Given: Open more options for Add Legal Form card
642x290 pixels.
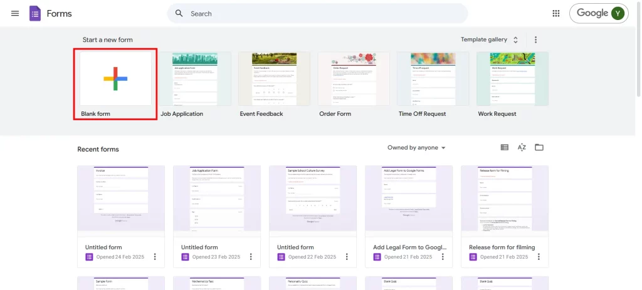Looking at the screenshot, I should point(443,257).
